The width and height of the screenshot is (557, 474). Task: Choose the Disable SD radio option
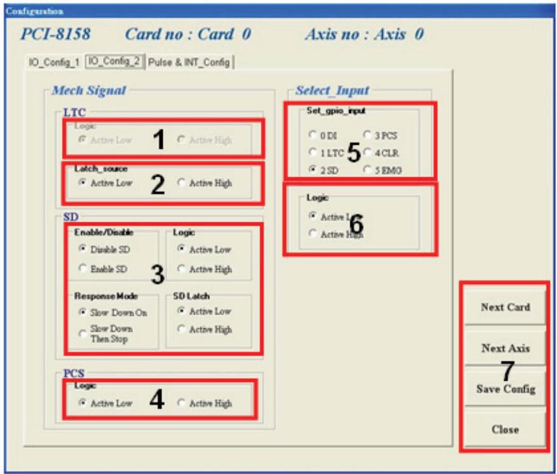click(104, 250)
